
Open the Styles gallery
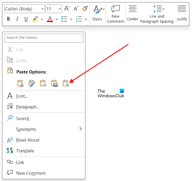(x=97, y=13)
